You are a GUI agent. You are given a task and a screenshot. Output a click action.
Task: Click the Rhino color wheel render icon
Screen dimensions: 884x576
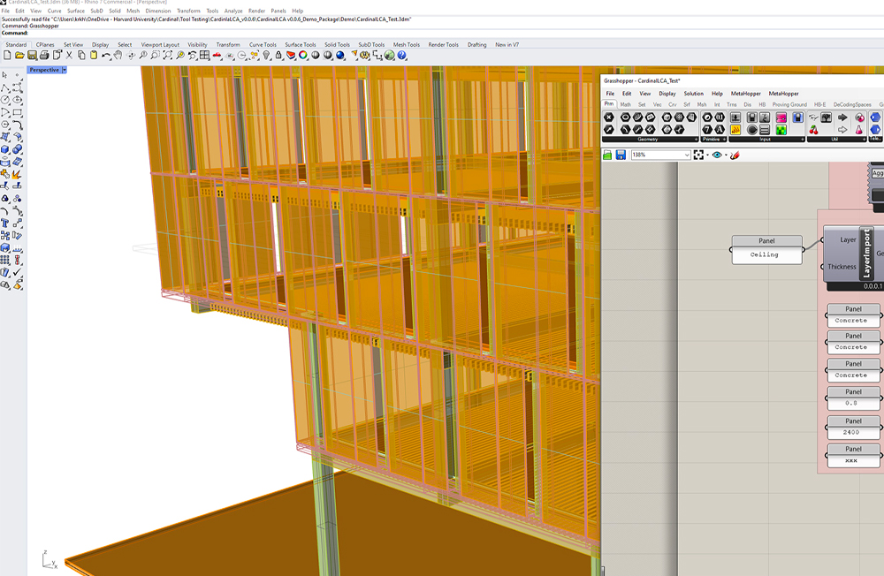302,56
